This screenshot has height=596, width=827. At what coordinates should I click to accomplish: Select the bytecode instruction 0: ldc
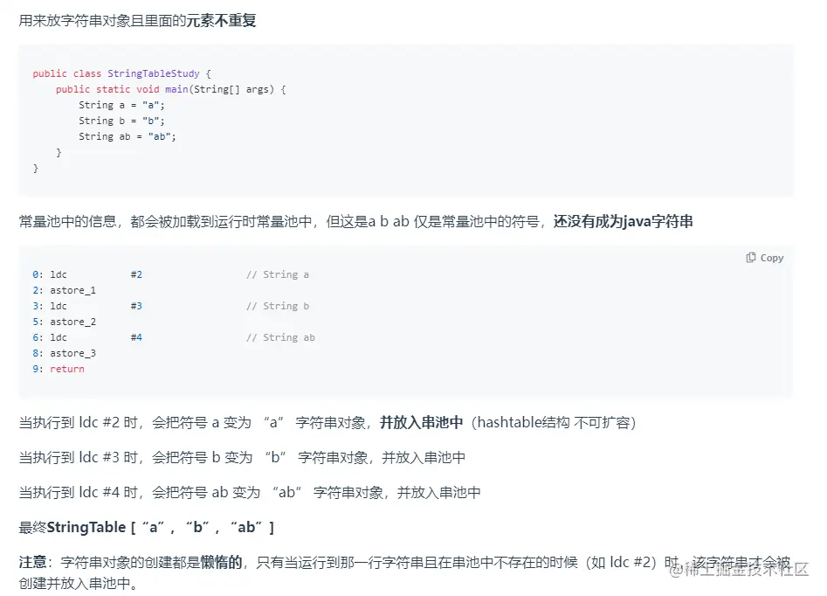(x=52, y=274)
